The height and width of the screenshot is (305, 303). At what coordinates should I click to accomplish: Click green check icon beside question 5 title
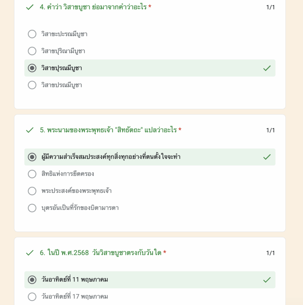30,130
